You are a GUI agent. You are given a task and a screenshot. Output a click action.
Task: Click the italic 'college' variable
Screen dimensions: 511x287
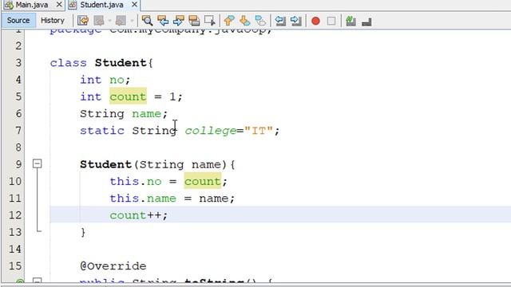click(x=211, y=131)
